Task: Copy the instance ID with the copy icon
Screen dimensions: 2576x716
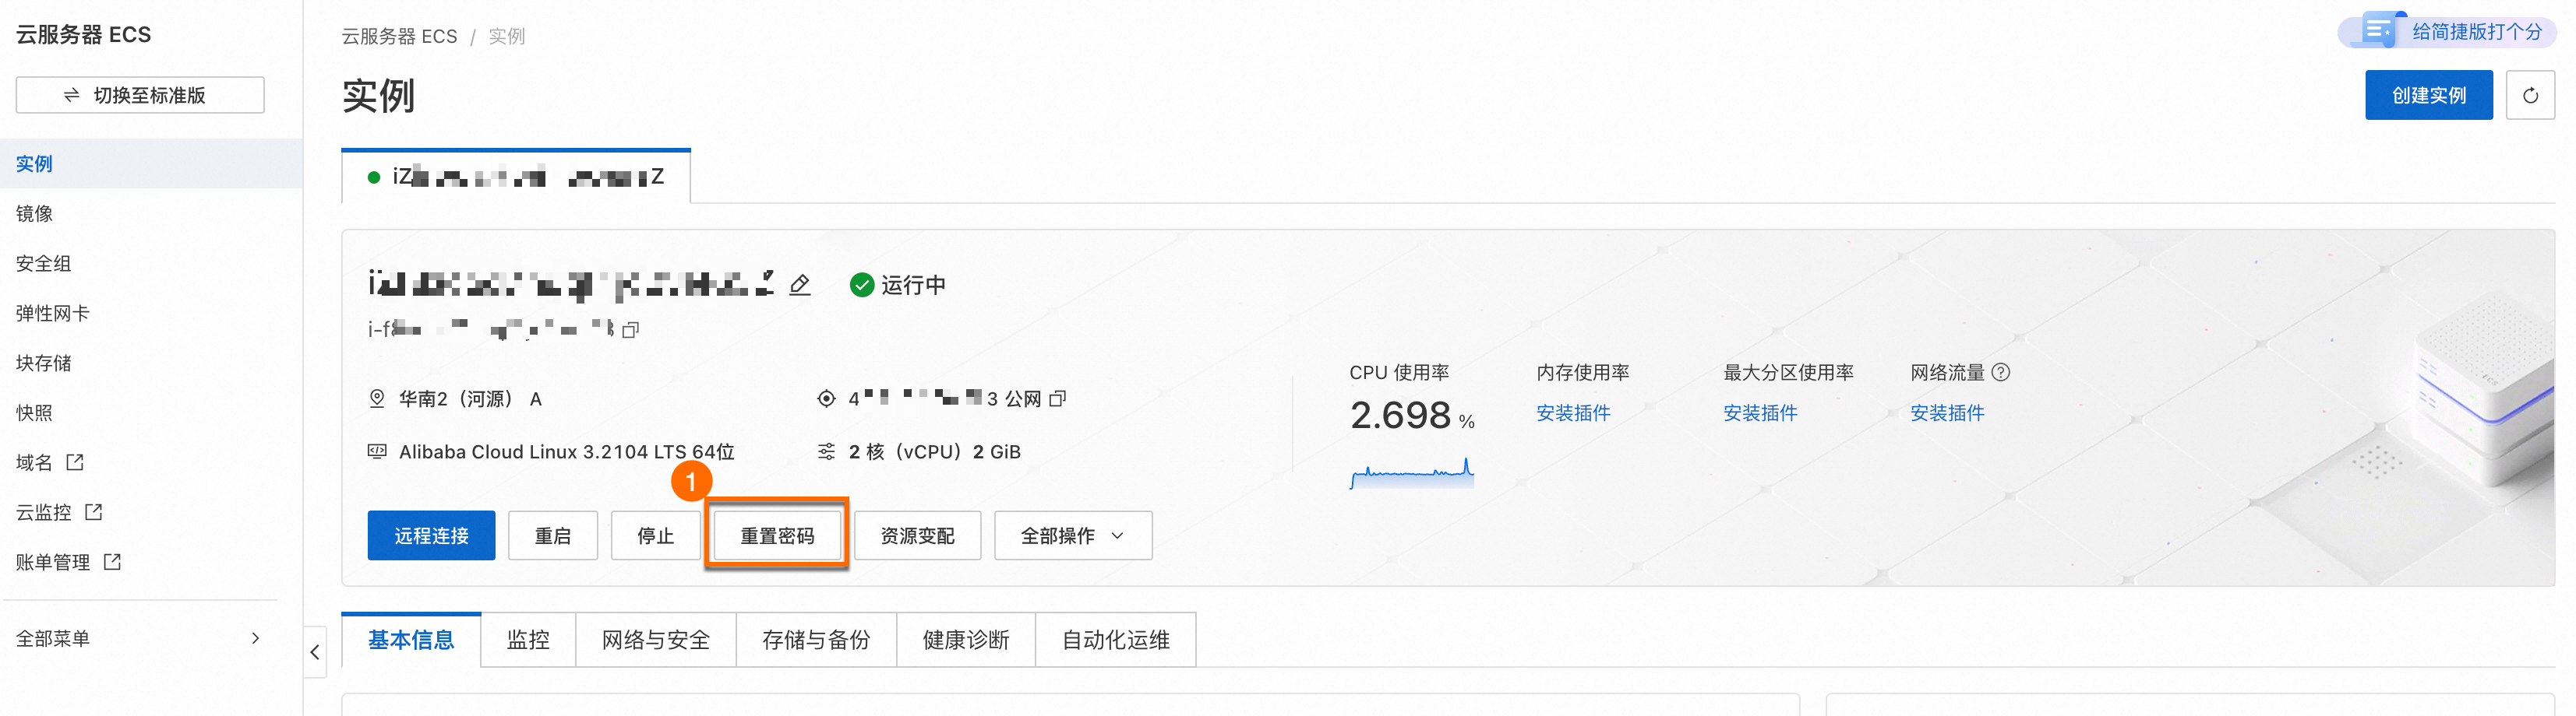Action: [x=630, y=329]
